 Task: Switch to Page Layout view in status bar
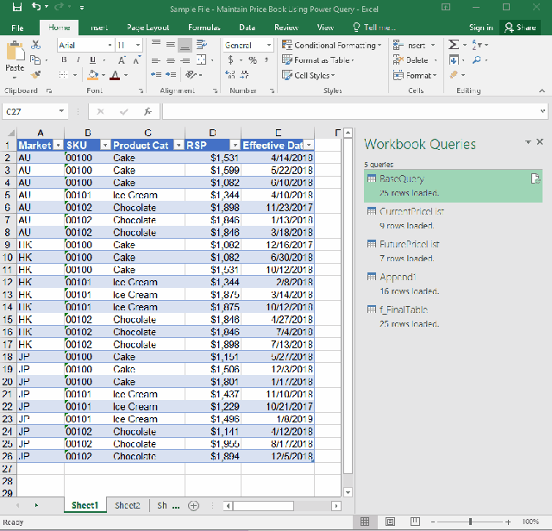[x=390, y=522]
